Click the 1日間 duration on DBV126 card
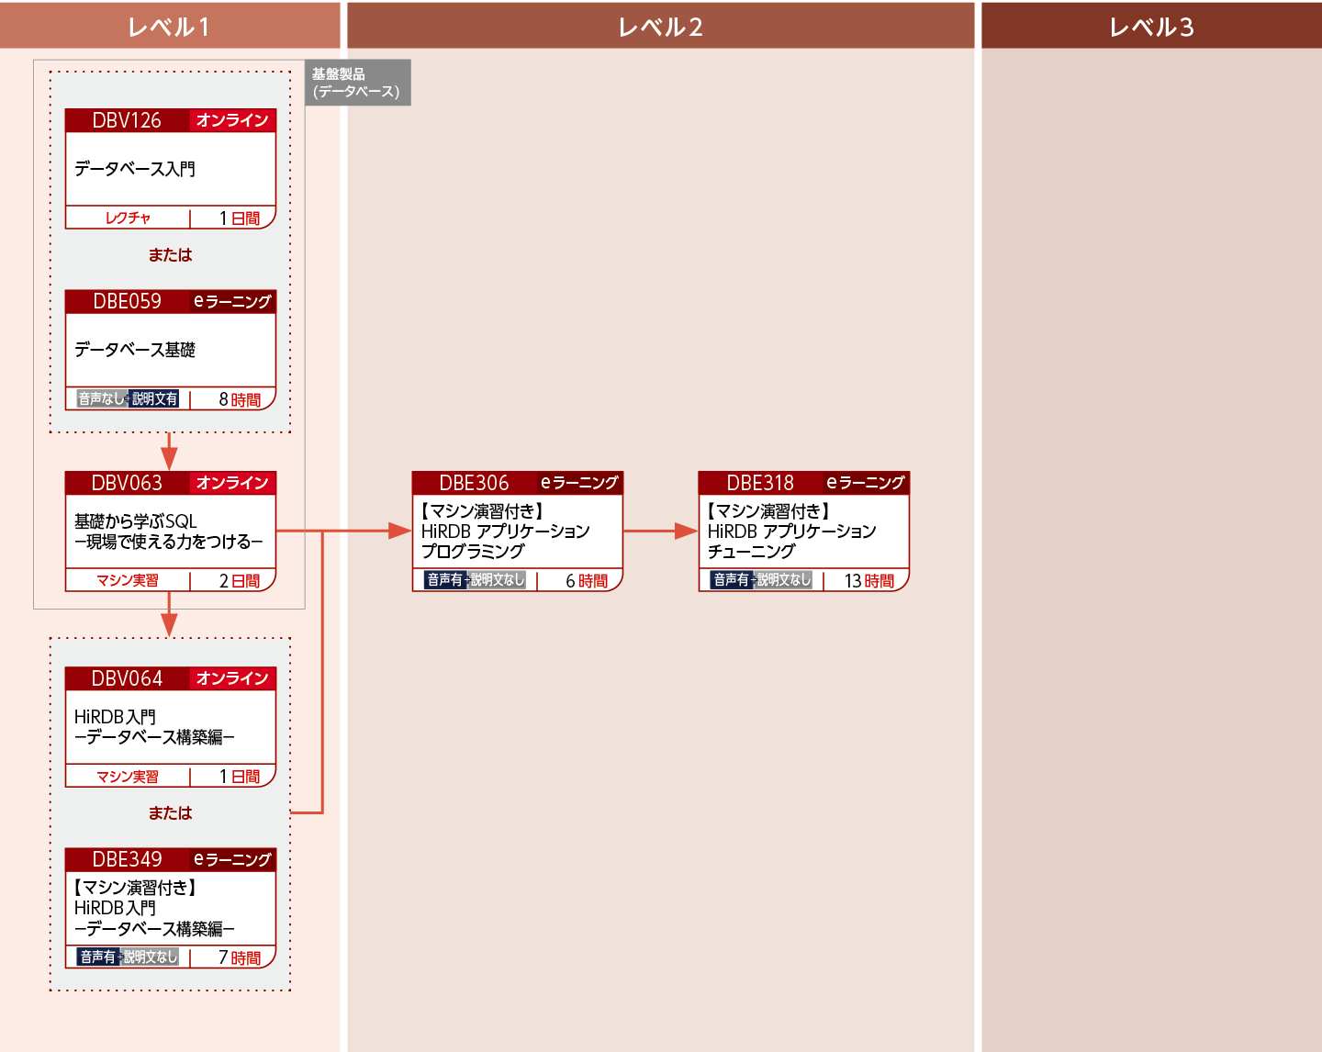 [240, 218]
